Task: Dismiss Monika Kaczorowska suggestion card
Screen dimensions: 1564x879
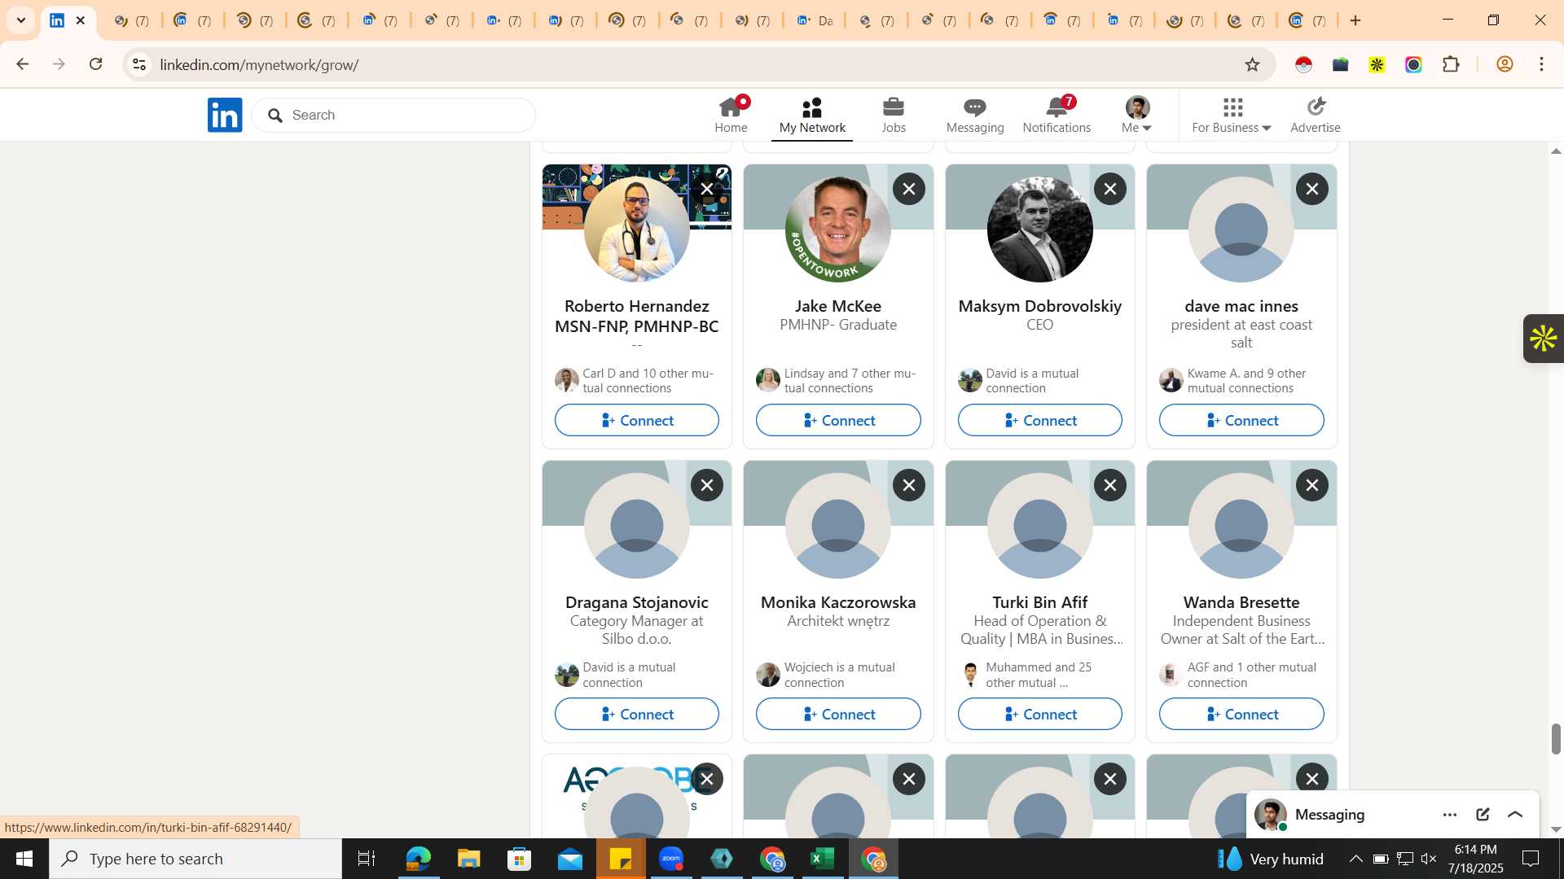Action: [909, 485]
